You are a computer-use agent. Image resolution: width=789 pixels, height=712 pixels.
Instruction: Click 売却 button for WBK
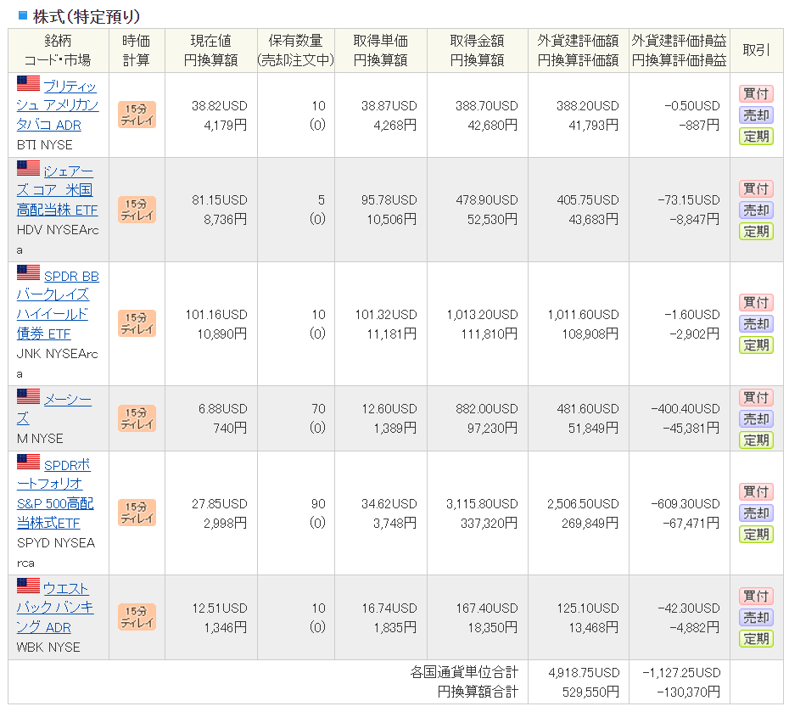[756, 618]
